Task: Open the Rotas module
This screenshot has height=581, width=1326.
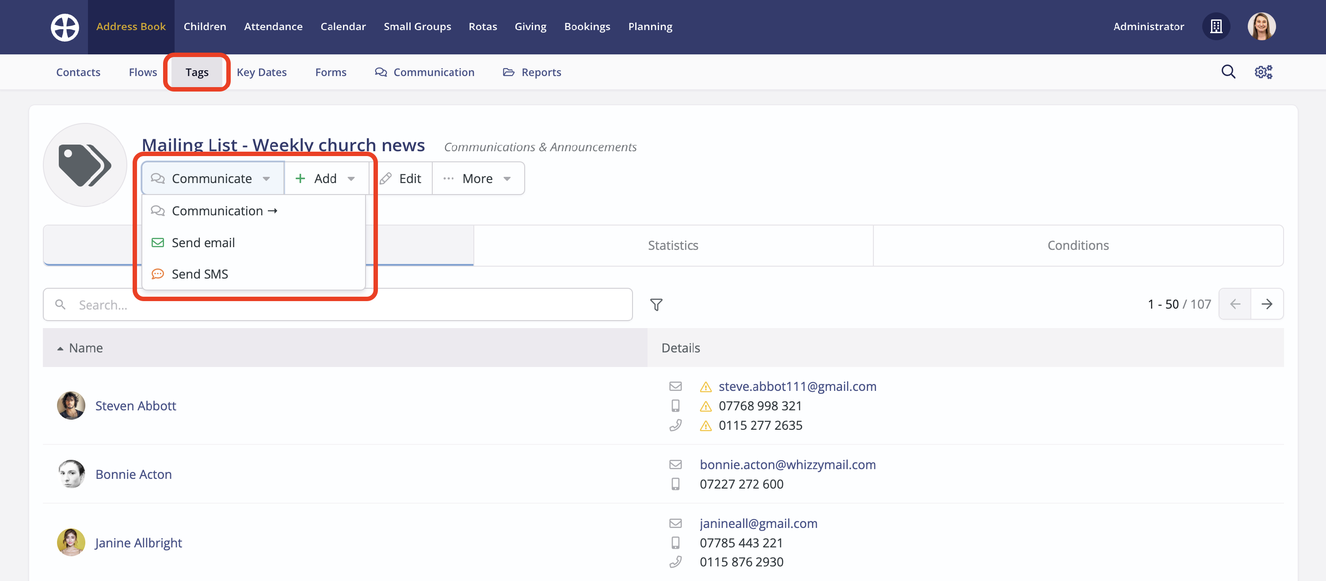Action: [483, 26]
